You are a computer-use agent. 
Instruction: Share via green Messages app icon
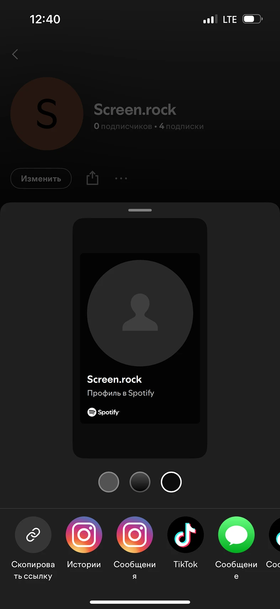[x=236, y=535]
